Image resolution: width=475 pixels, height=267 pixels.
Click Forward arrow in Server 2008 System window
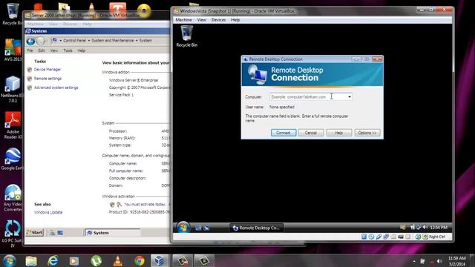pos(41,42)
